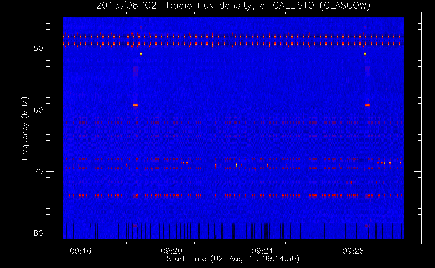435x268 pixels.
Task: Click the 09:28 time tick label
Action: tap(353, 251)
